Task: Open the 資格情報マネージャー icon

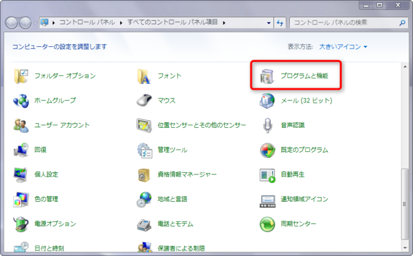Action: 144,175
